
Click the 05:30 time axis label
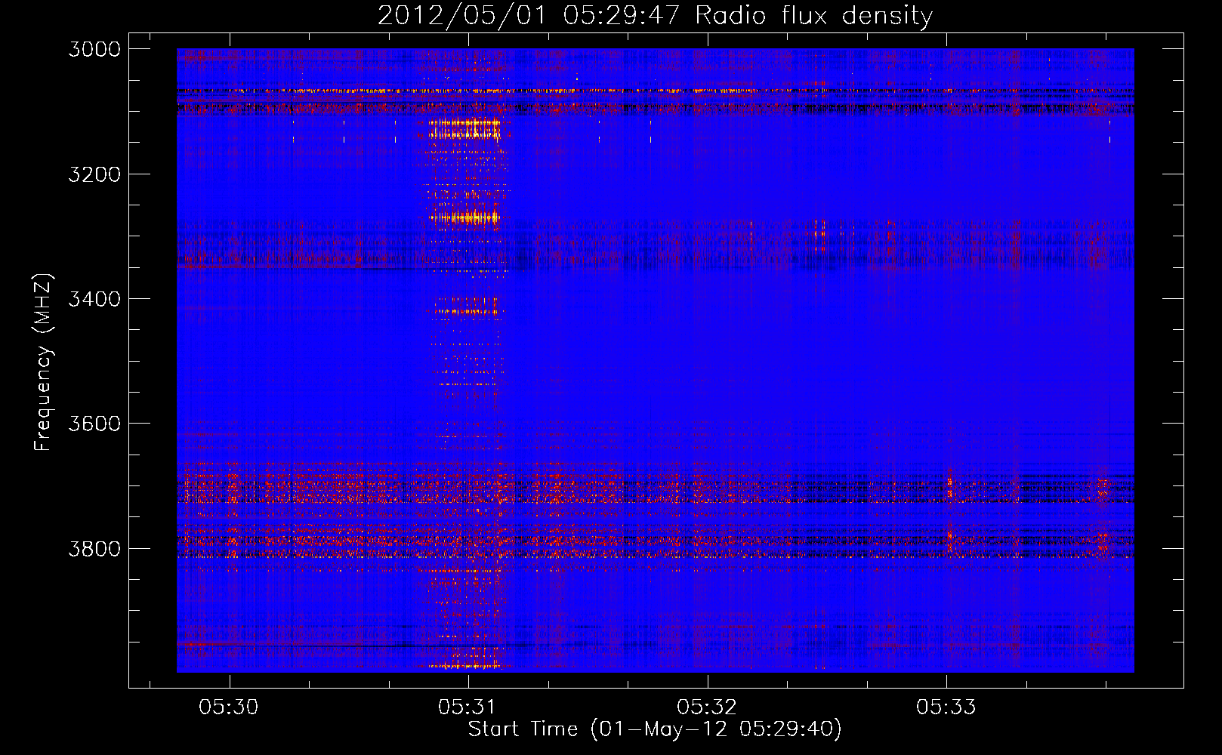coord(229,707)
